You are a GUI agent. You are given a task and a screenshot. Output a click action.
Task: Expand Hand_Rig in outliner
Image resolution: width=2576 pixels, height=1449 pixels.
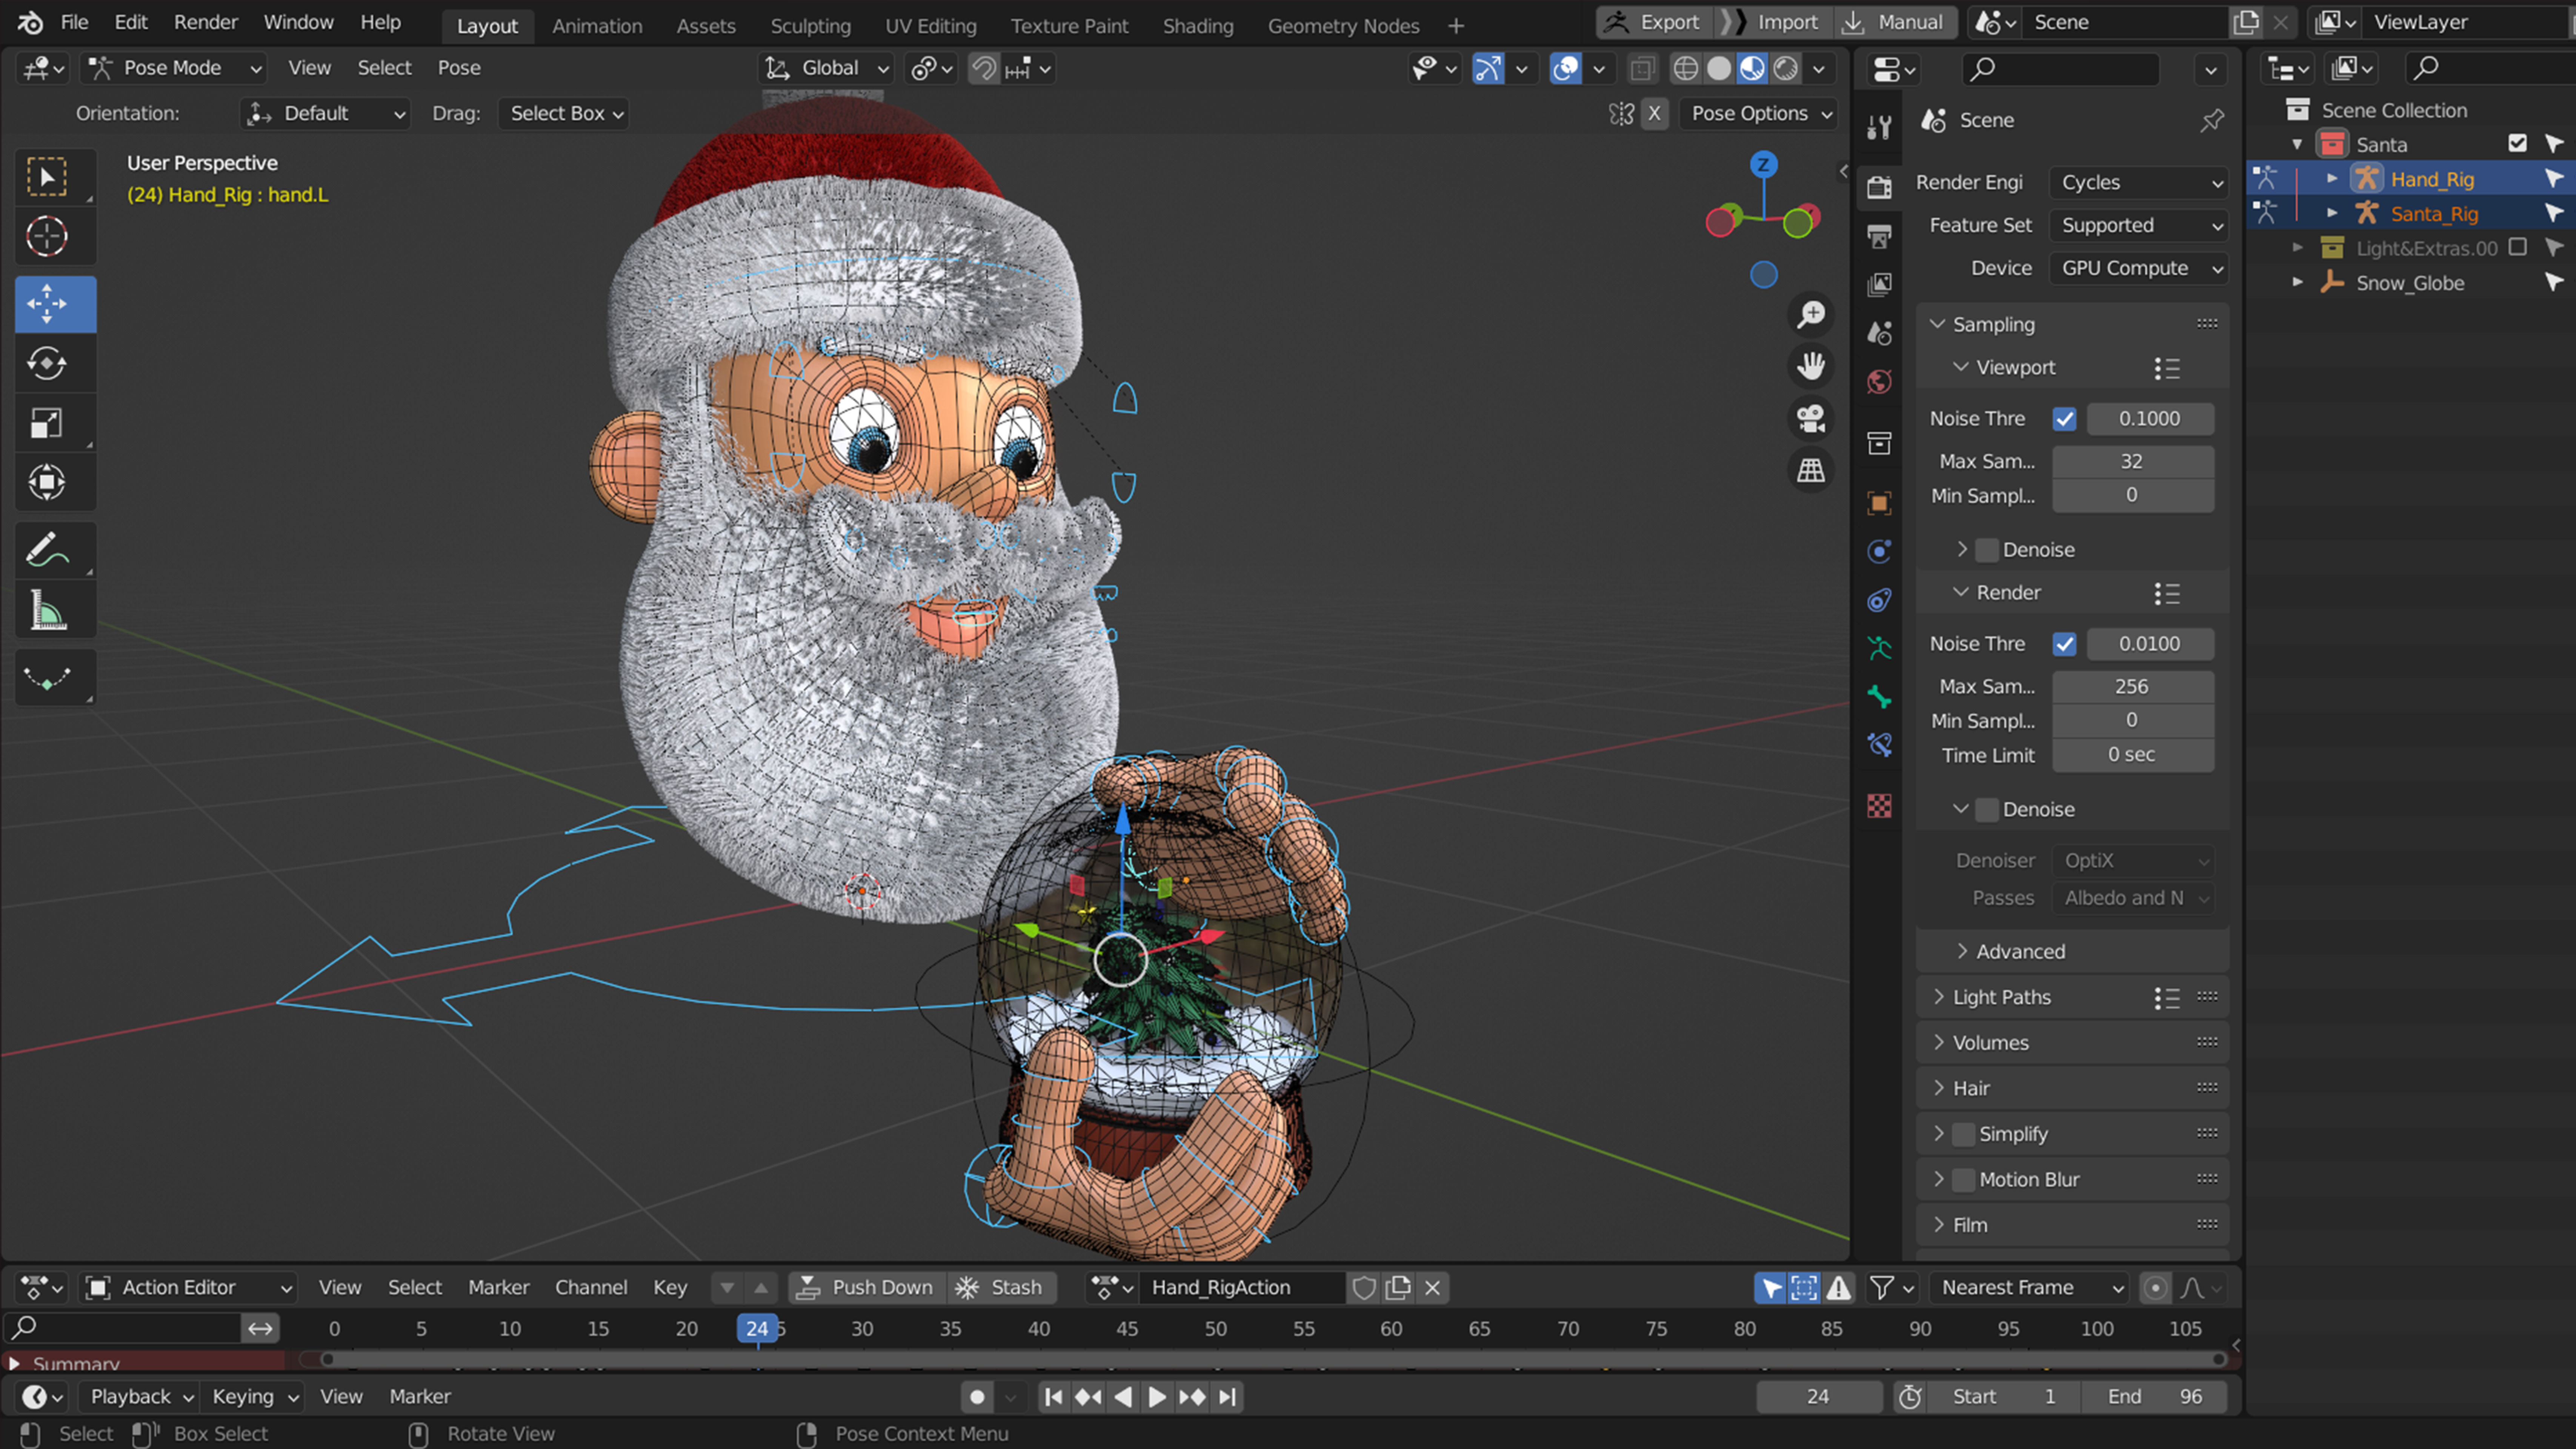[x=2332, y=179]
